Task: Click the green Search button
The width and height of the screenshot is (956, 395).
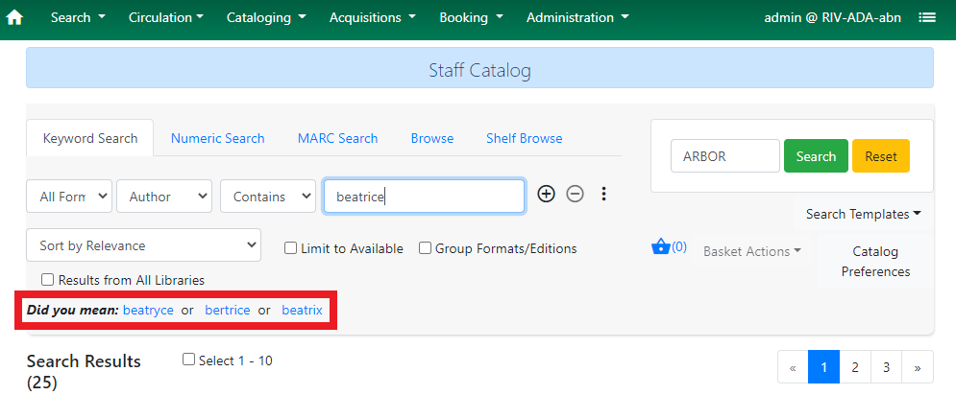Action: coord(816,156)
